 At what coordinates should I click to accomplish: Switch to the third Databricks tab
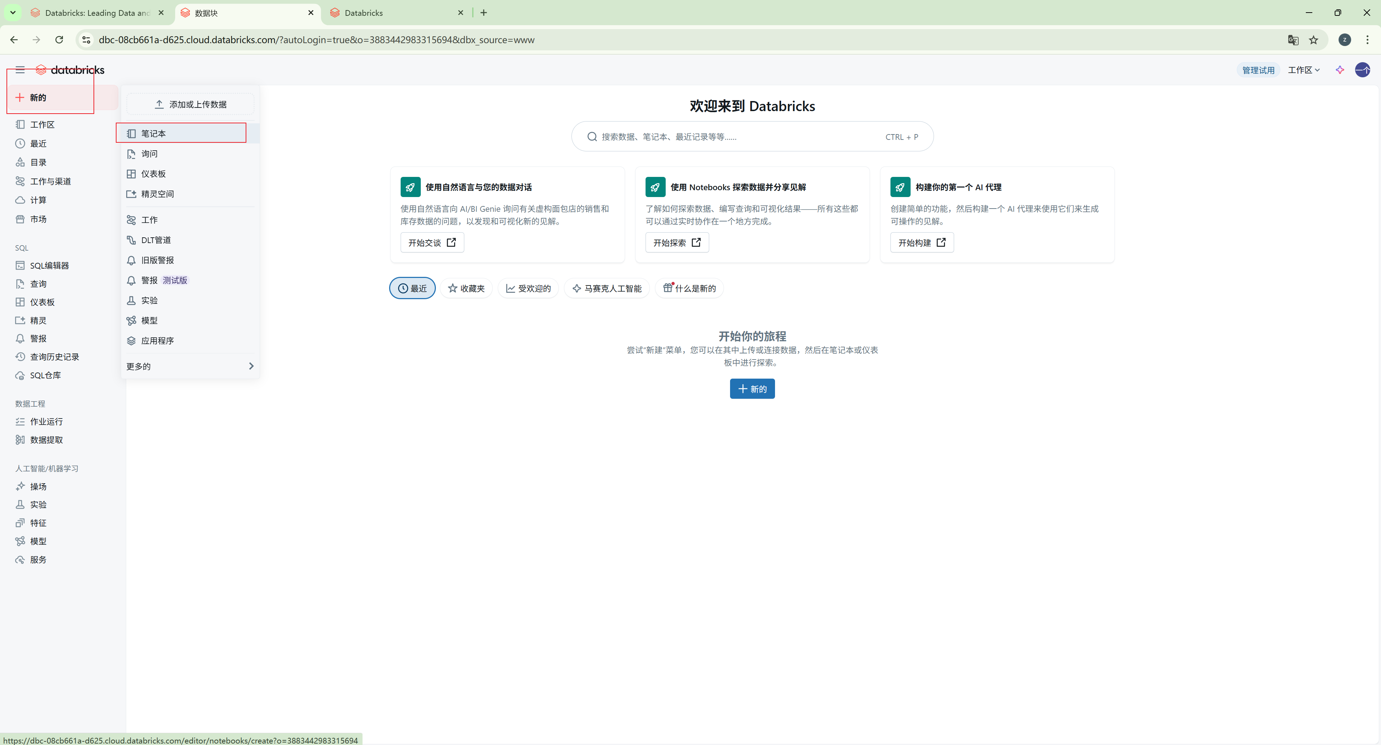click(x=397, y=13)
